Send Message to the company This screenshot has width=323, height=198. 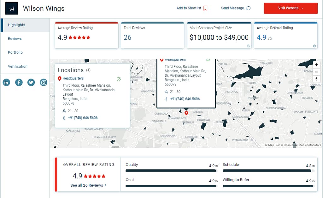coord(236,8)
